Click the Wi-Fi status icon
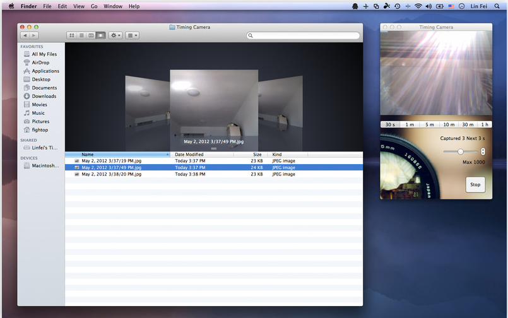The width and height of the screenshot is (508, 318). coord(418,6)
